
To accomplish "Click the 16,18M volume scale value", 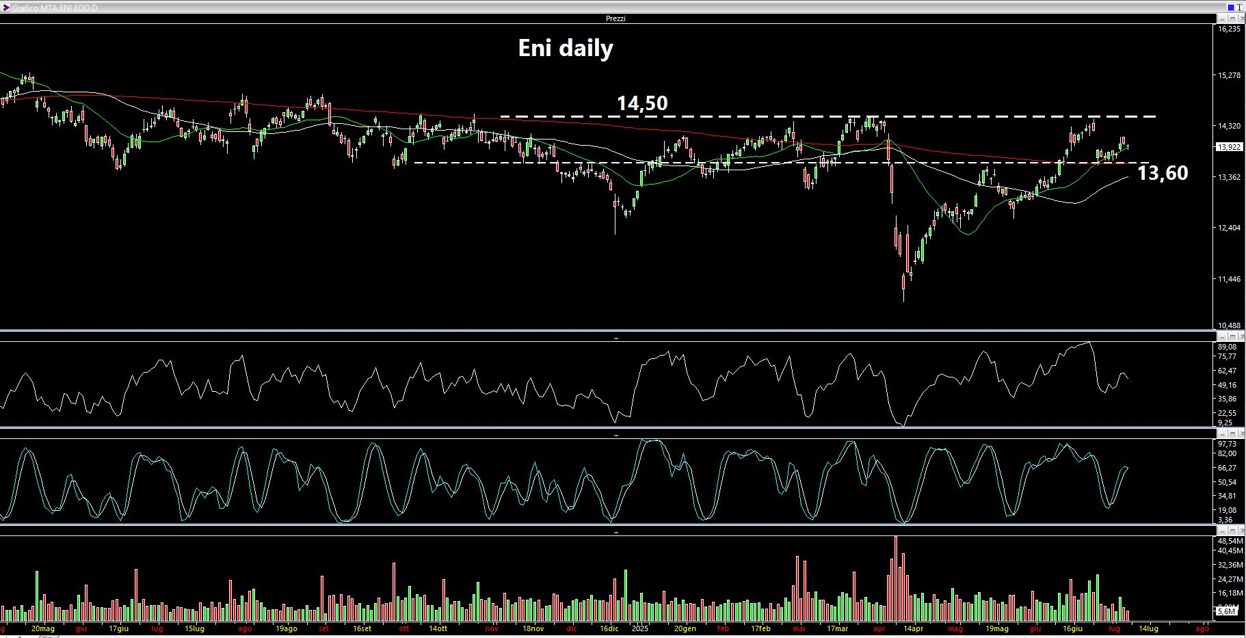I will point(1230,593).
